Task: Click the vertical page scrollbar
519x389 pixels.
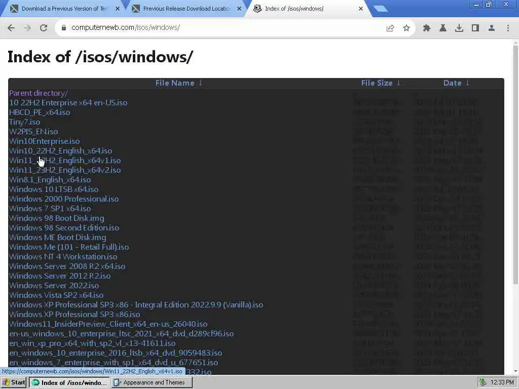Action: tap(515, 165)
